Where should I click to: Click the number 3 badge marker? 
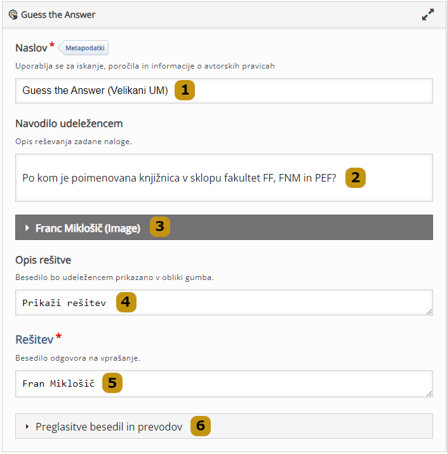[x=160, y=227]
